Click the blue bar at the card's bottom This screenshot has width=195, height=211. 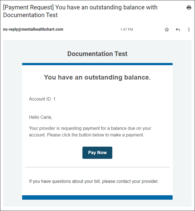[97, 197]
